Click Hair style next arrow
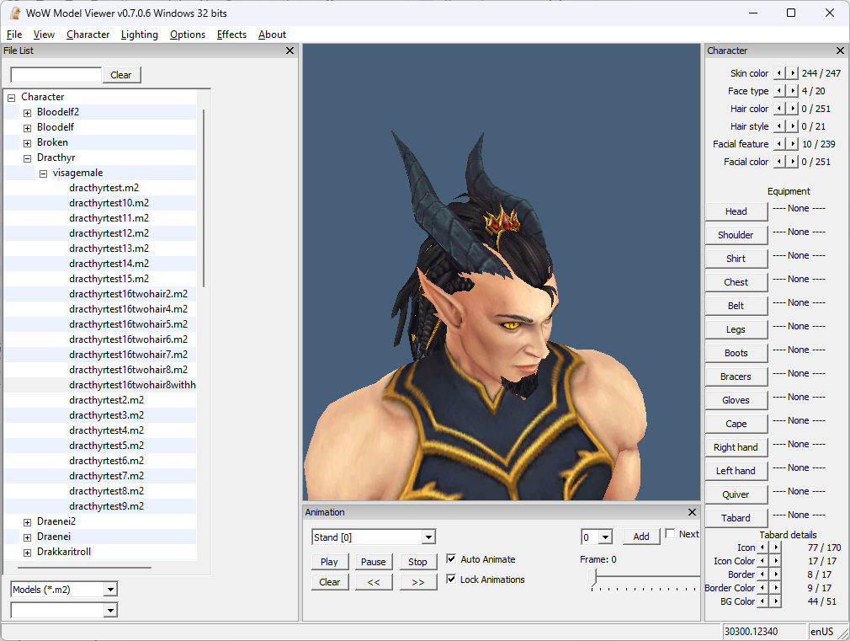850x641 pixels. pyautogui.click(x=792, y=126)
